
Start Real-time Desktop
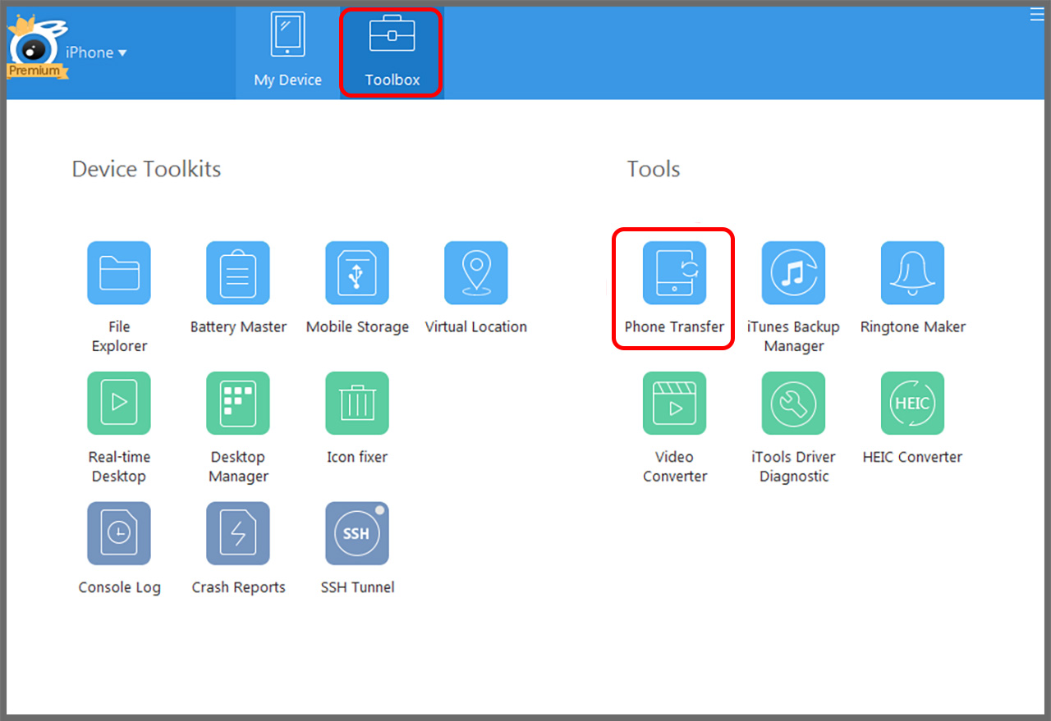pos(119,403)
